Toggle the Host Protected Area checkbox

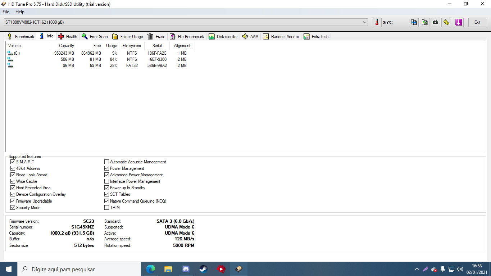(13, 188)
